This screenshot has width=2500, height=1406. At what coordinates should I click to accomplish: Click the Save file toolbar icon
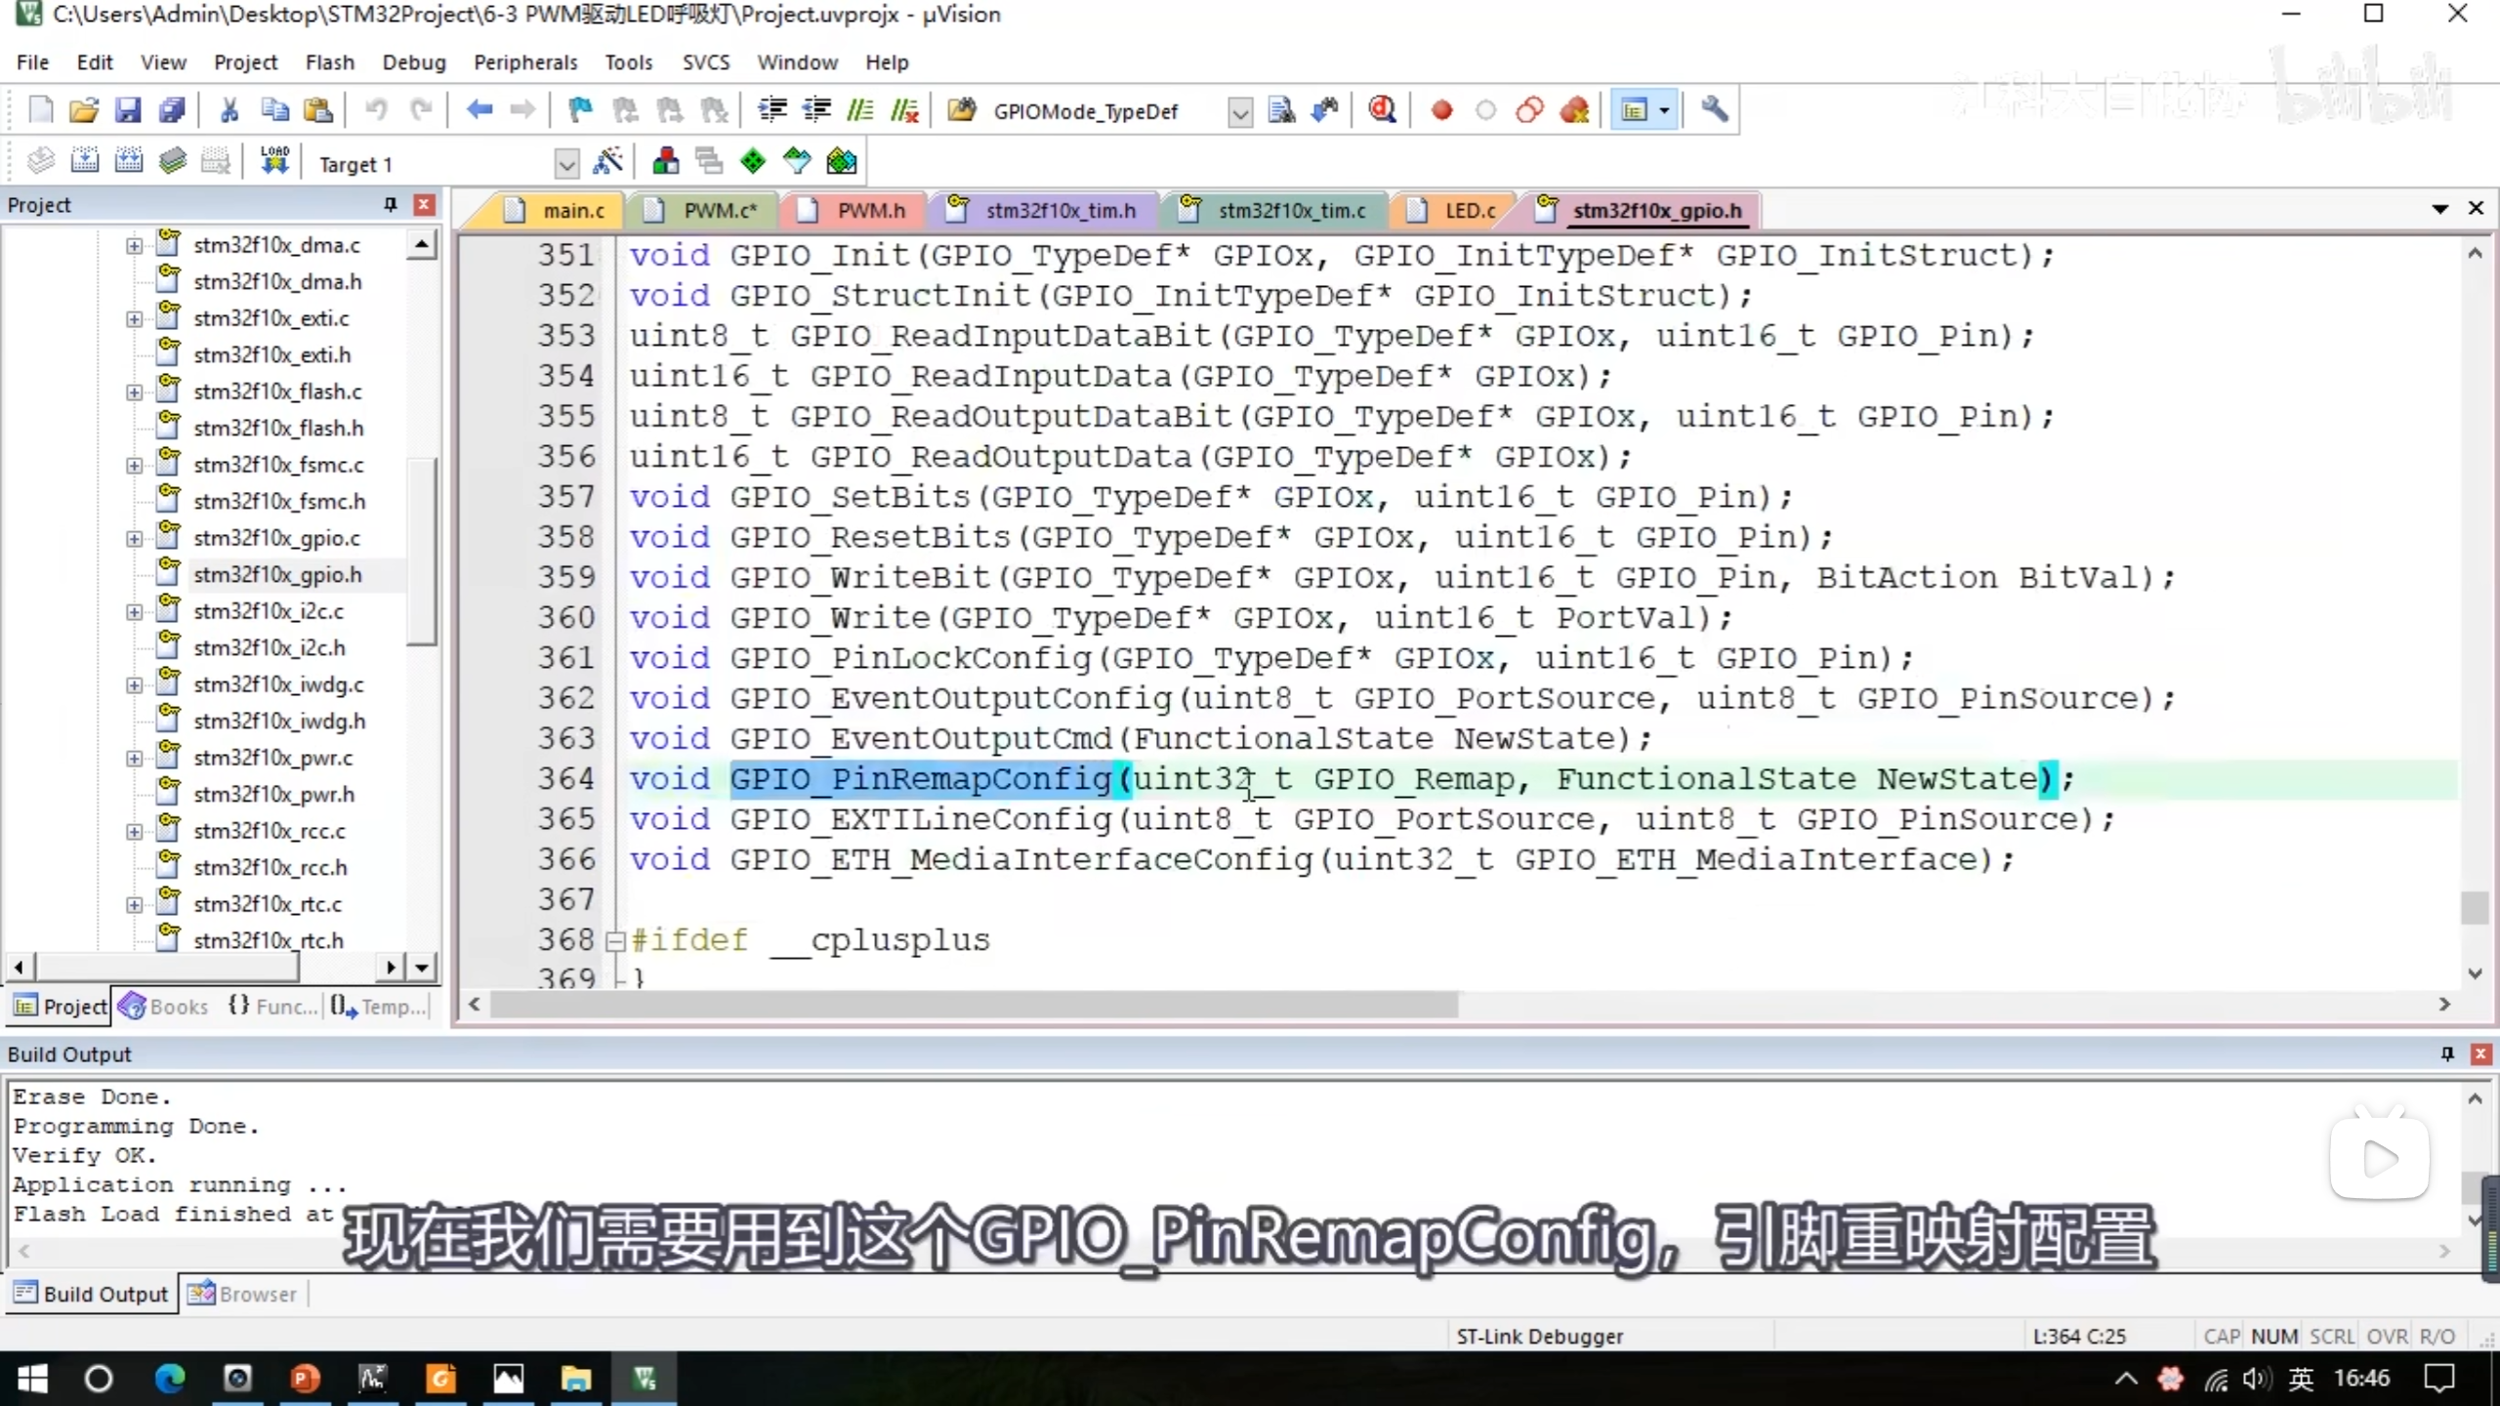pyautogui.click(x=128, y=110)
